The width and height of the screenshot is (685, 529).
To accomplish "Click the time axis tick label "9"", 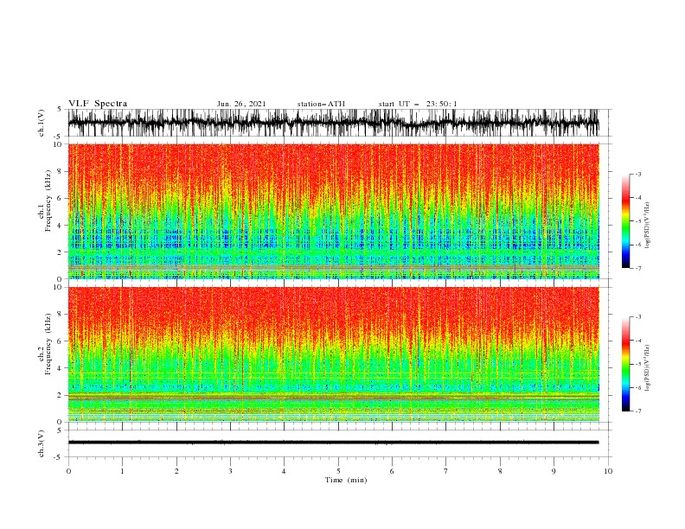I will (x=554, y=471).
